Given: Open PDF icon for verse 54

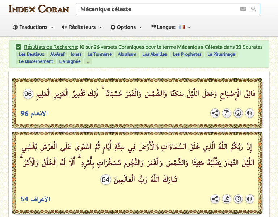Looking at the screenshot, I should [x=227, y=199].
